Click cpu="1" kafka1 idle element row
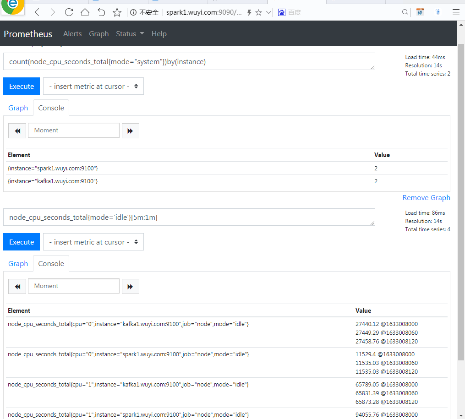This screenshot has width=465, height=419. tap(227, 393)
